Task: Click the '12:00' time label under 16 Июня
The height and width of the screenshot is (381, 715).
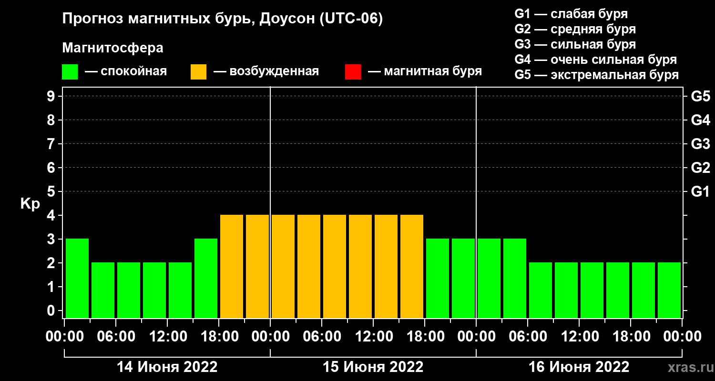Action: pos(580,337)
